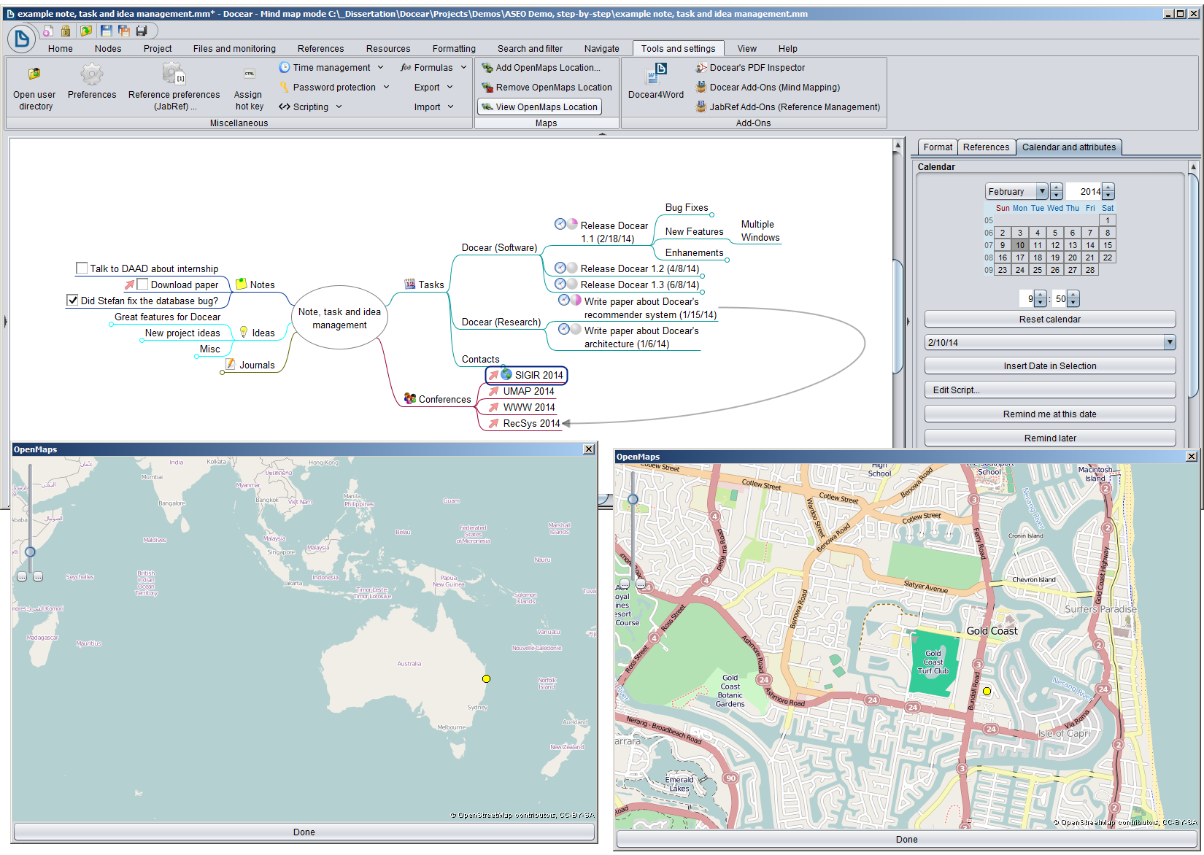Expand the Time management dropdown
1204x855 pixels.
[x=380, y=68]
